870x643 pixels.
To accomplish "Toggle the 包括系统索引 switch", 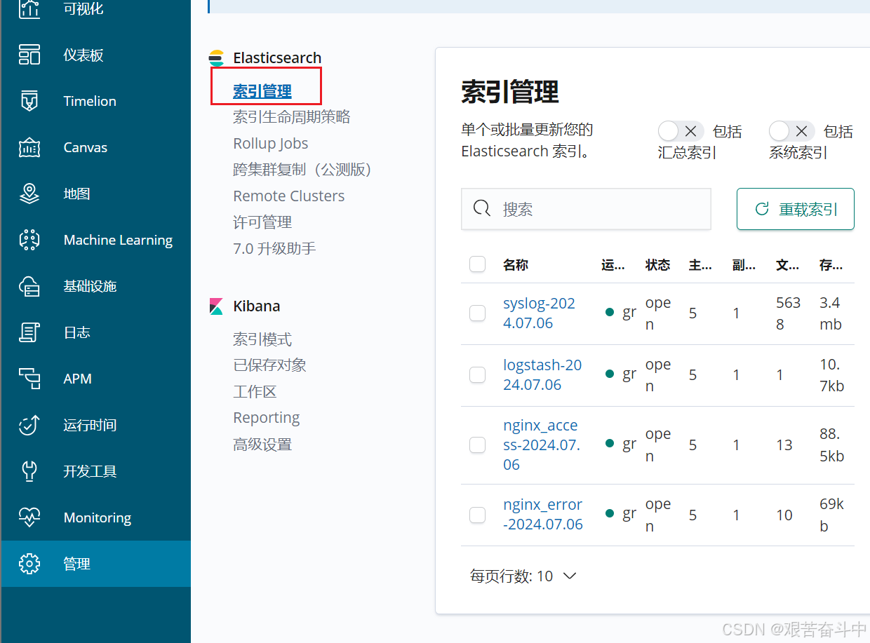I will pyautogui.click(x=791, y=131).
